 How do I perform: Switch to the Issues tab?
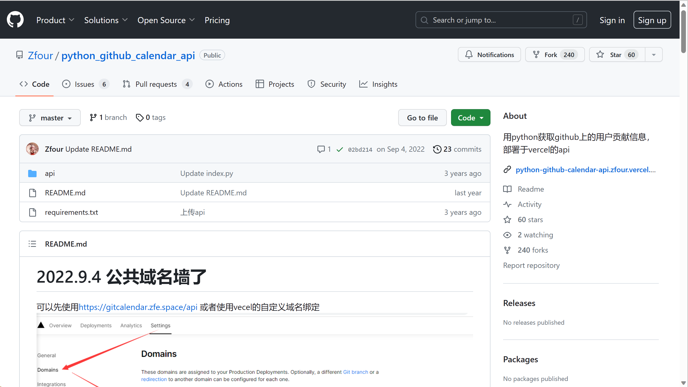[x=84, y=84]
